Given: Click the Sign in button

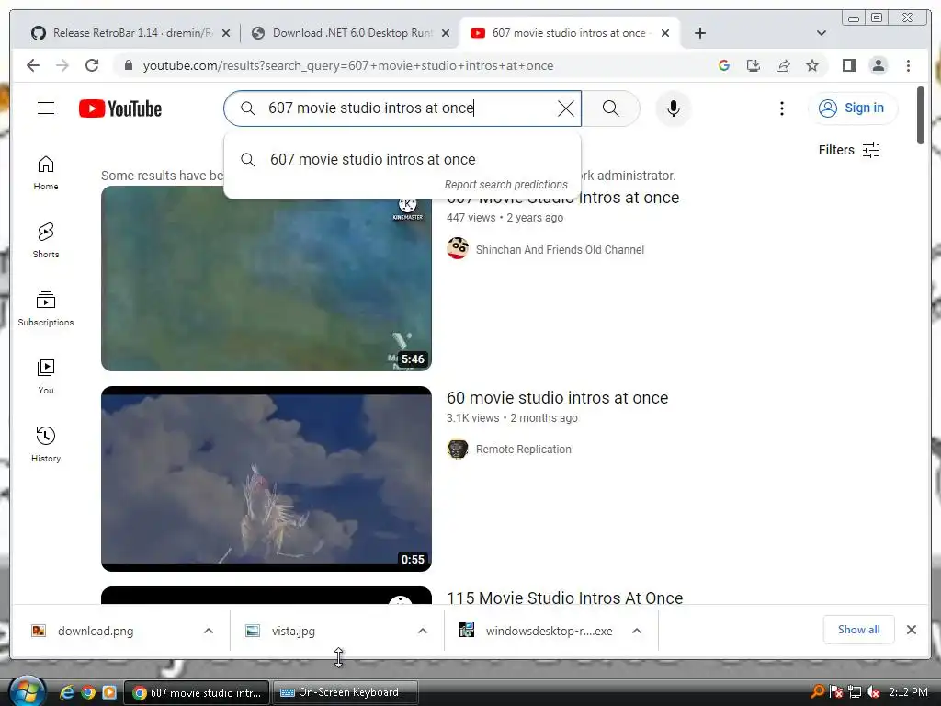Looking at the screenshot, I should pos(853,108).
